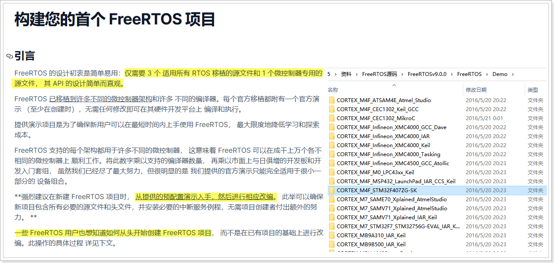Select the CORTEX_M4F_STM32F407ZG-SK folder name
The width and height of the screenshot is (554, 263).
point(377,190)
